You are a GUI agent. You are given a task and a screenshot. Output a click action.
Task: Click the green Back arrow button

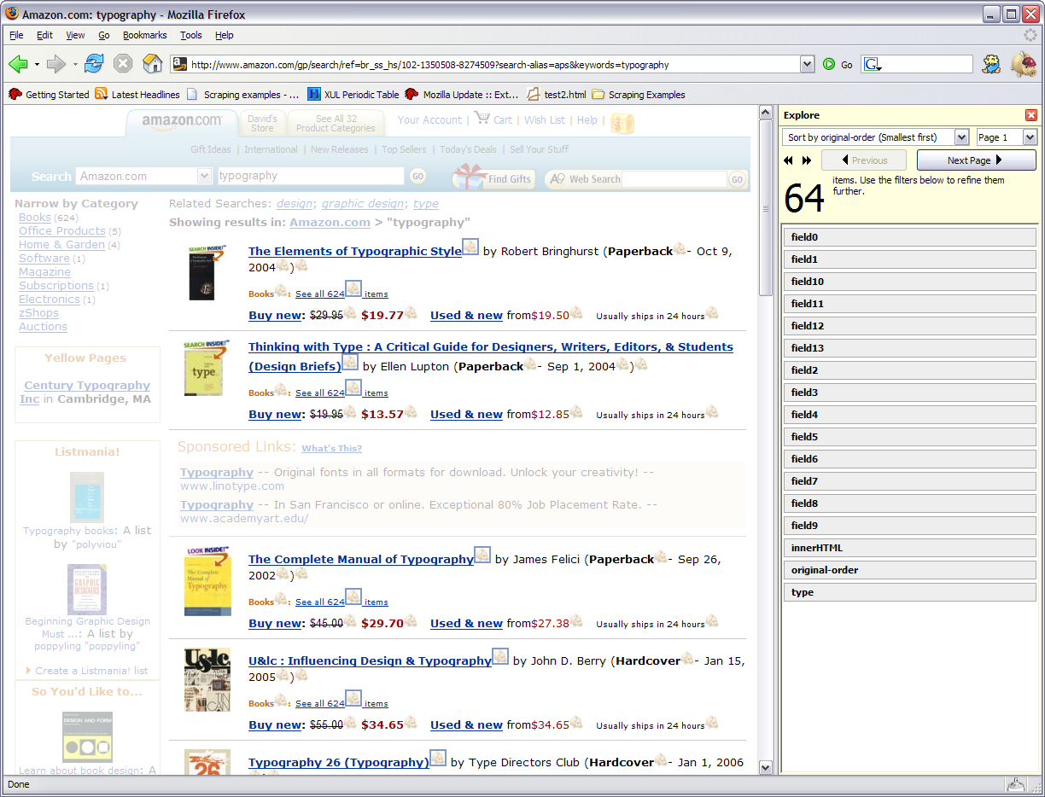tap(18, 64)
